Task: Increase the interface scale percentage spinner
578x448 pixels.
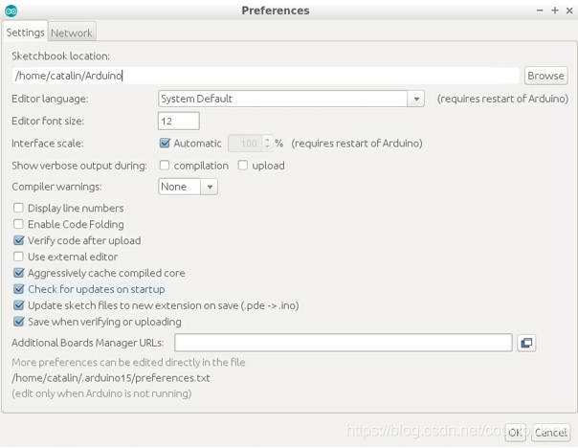Action: point(268,140)
